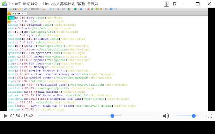The height and width of the screenshot is (134, 215).
Task: Click the video progress slider handle
Action: pos(112,116)
